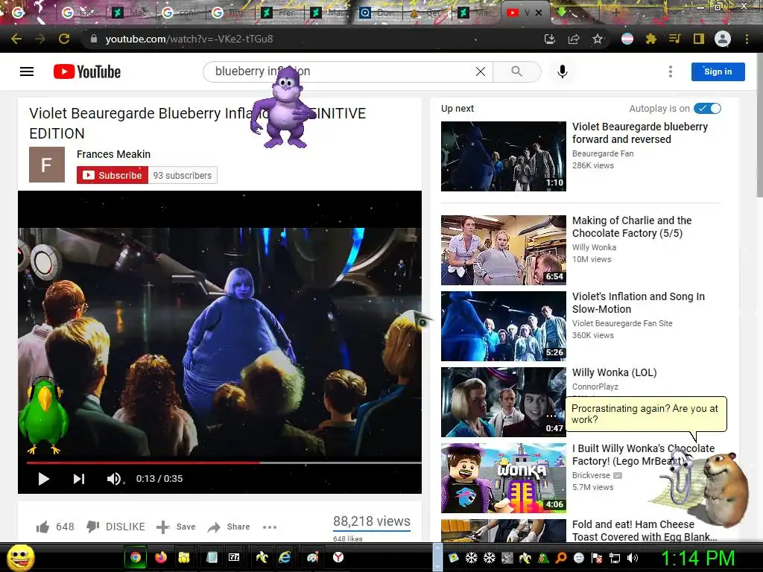This screenshot has height=572, width=763.
Task: Launch Internet Explorer from taskbar
Action: (x=285, y=557)
